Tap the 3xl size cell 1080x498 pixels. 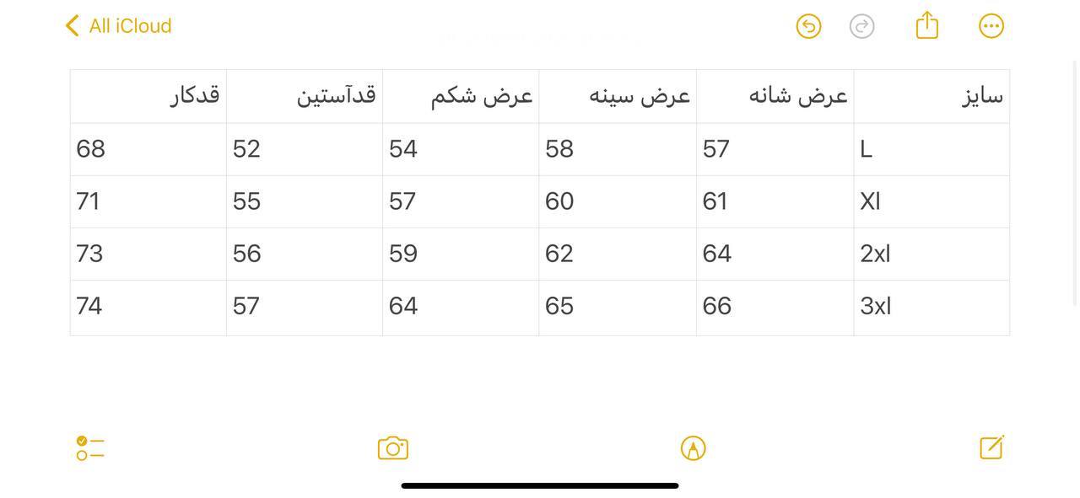931,307
